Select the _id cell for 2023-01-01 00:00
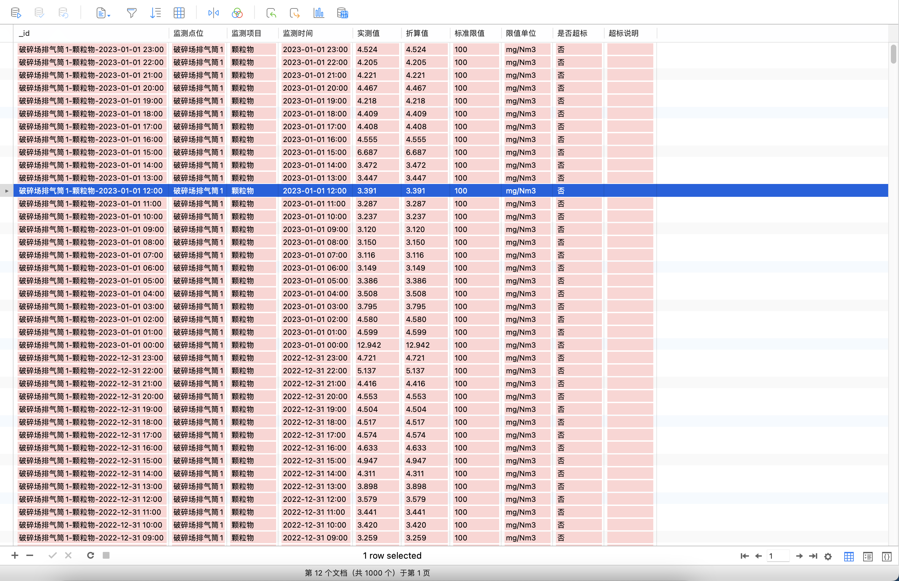This screenshot has height=581, width=899. coord(92,345)
